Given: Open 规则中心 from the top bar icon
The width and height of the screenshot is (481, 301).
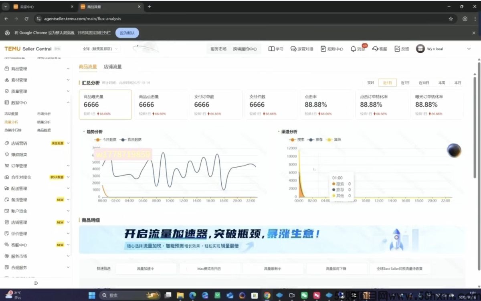Looking at the screenshot, I should [323, 48].
